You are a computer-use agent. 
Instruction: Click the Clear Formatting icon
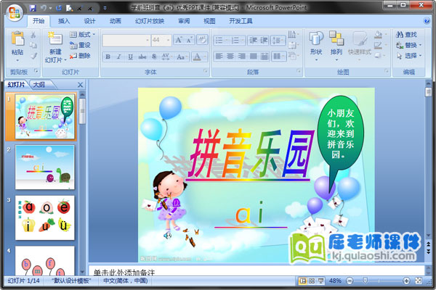(202, 40)
